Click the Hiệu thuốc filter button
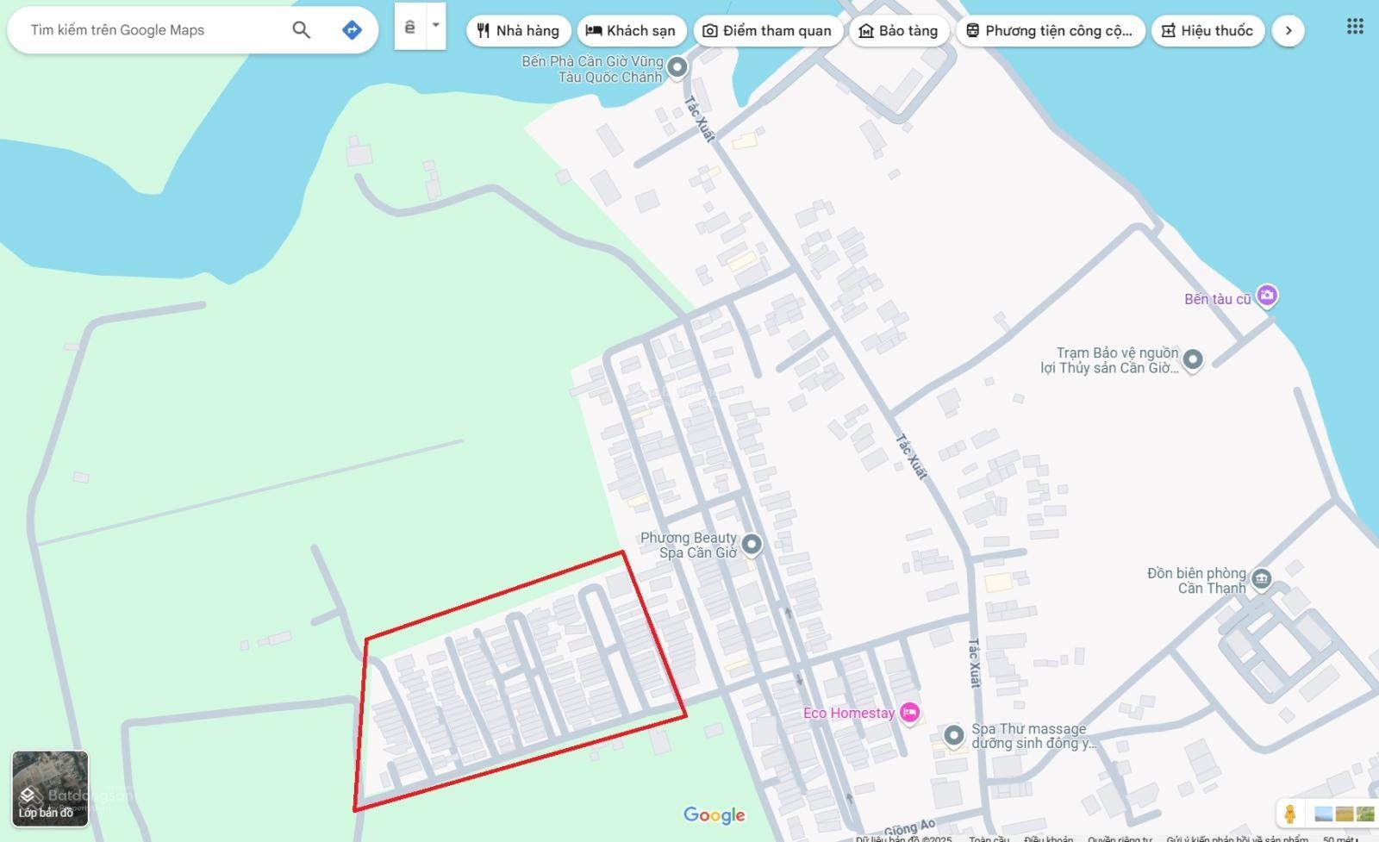The image size is (1379, 842). 1207,31
